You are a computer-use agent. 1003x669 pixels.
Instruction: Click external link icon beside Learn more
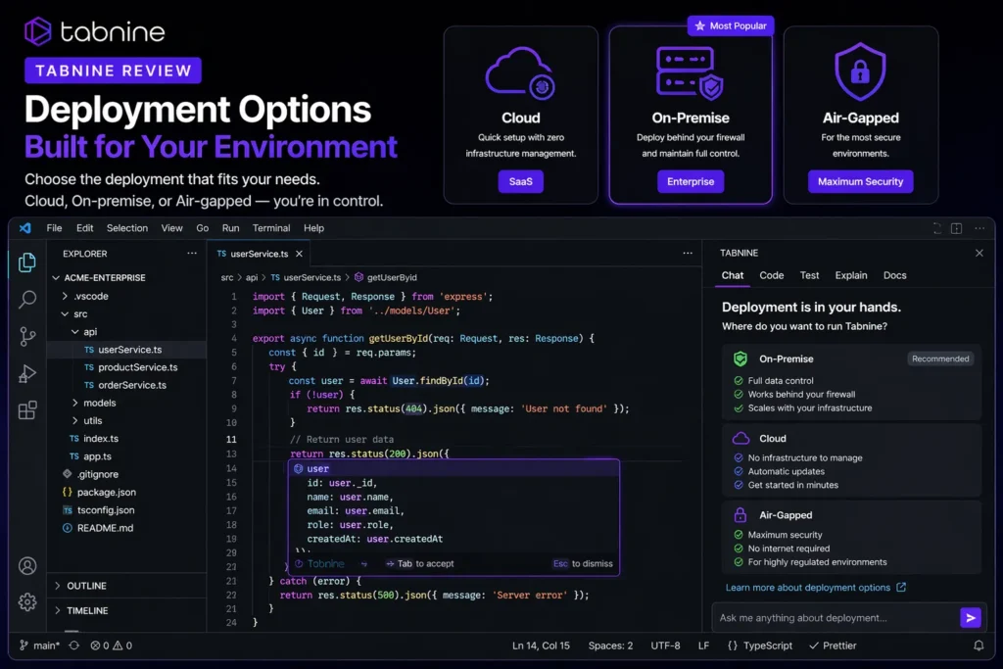[x=901, y=587]
